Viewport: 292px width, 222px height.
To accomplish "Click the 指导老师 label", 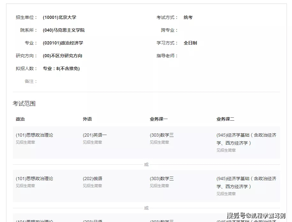I will (x=167, y=56).
